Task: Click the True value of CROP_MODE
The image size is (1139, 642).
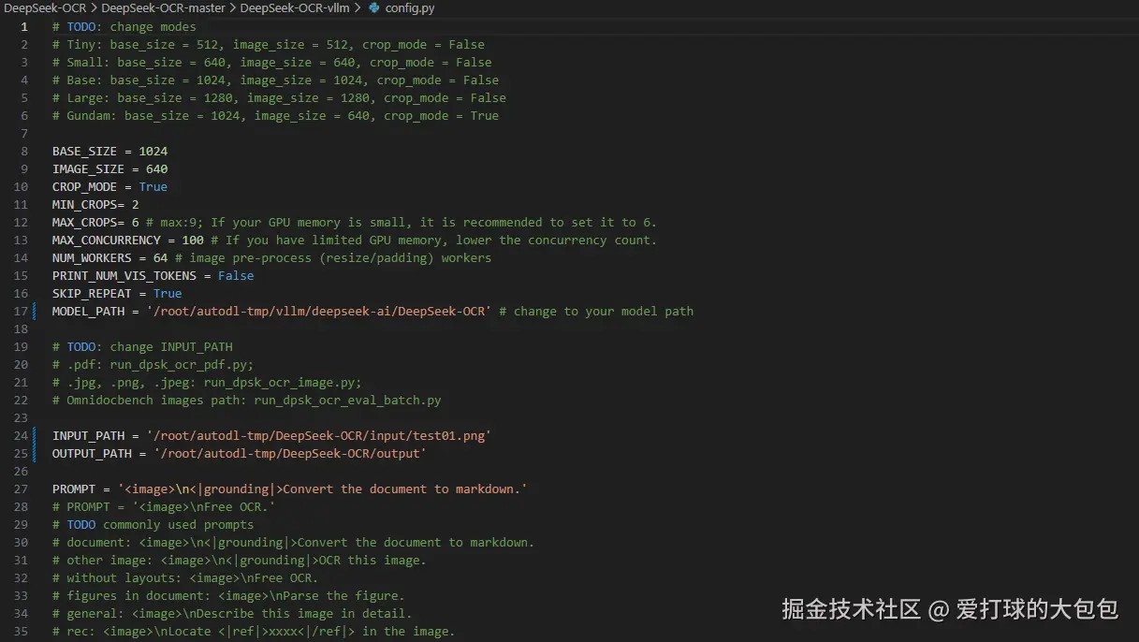Action: tap(153, 187)
